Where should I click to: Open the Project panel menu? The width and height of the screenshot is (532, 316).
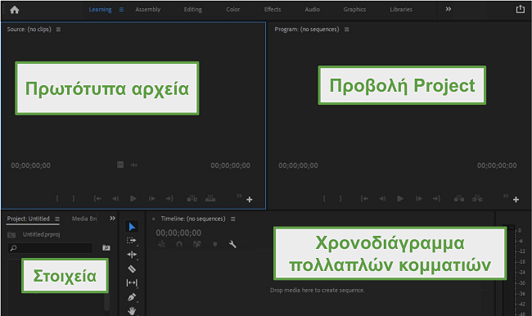pos(57,219)
